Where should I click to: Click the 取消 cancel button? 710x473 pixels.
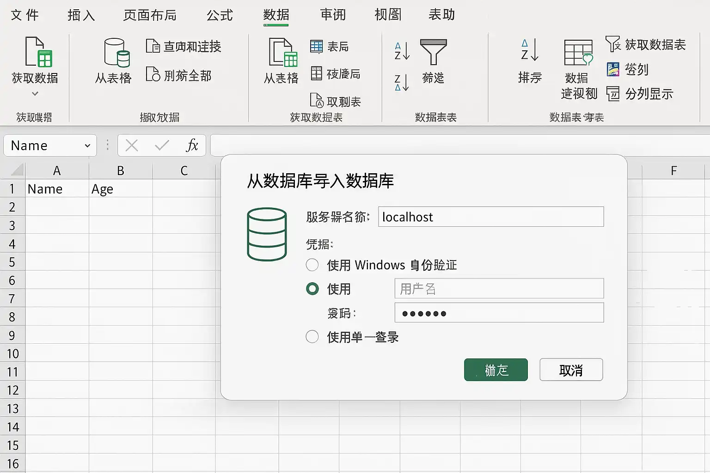571,370
